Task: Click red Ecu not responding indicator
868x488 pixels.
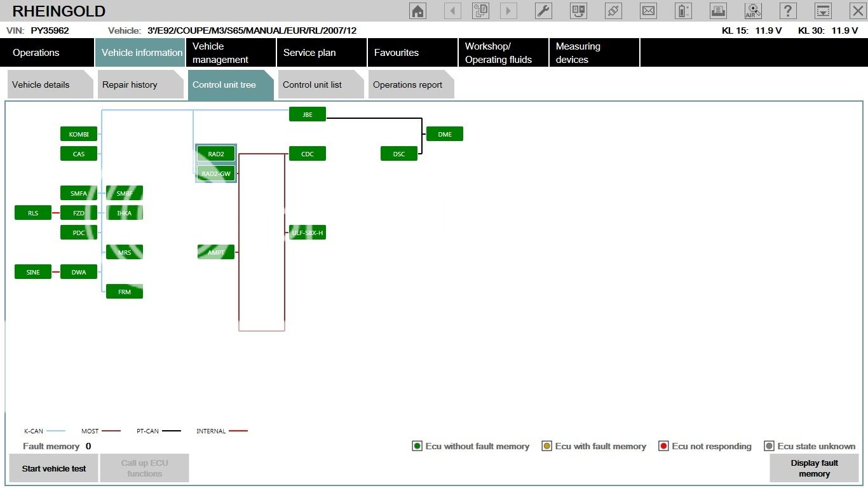Action: 663,446
